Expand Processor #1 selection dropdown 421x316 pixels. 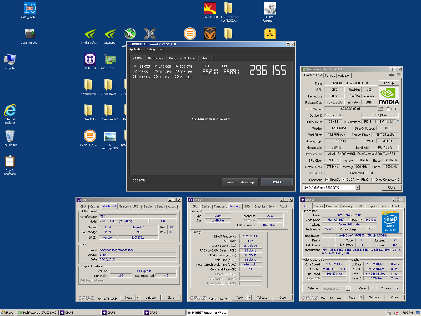pyautogui.click(x=348, y=288)
